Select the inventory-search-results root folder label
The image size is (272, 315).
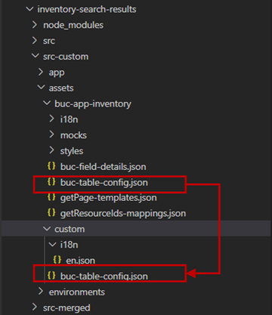pyautogui.click(x=87, y=10)
